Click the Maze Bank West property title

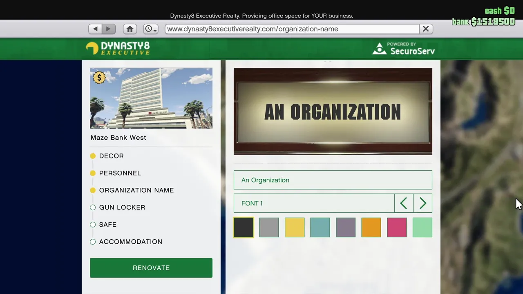pyautogui.click(x=118, y=138)
